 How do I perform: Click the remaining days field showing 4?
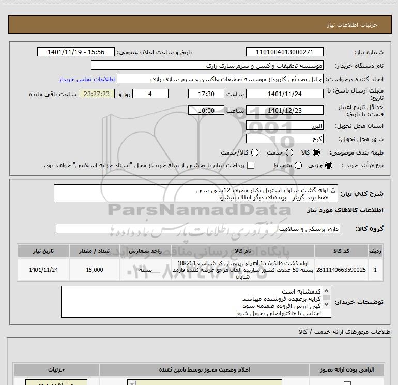[x=150, y=94]
